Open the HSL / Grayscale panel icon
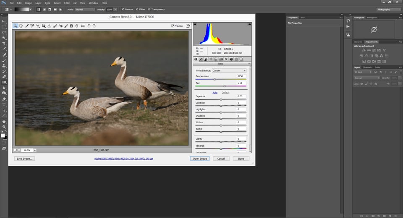The width and height of the screenshot is (403, 218). pos(211,59)
